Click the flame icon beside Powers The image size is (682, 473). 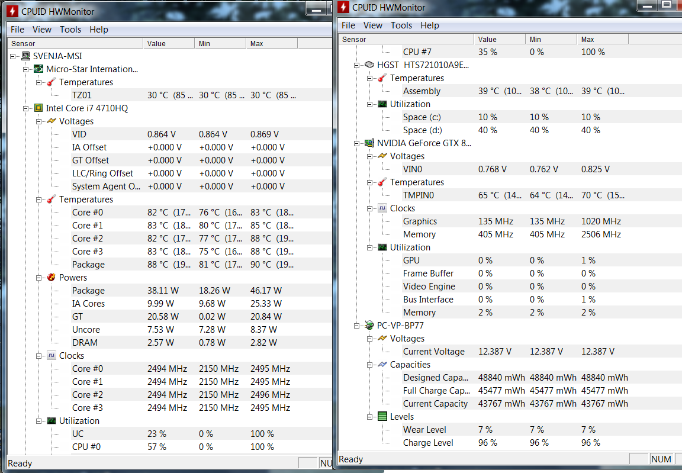(52, 278)
